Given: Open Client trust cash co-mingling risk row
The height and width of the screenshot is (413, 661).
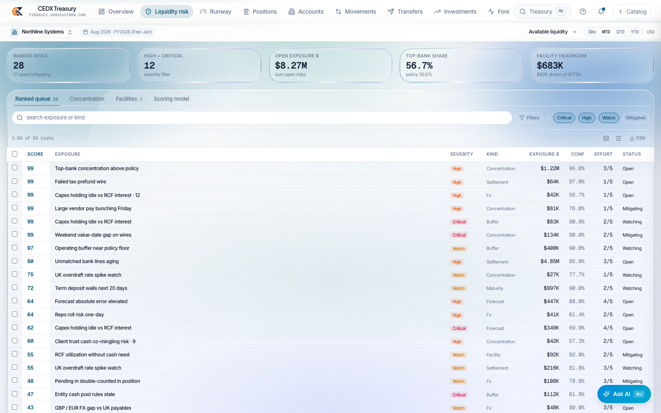Looking at the screenshot, I should pos(330,342).
